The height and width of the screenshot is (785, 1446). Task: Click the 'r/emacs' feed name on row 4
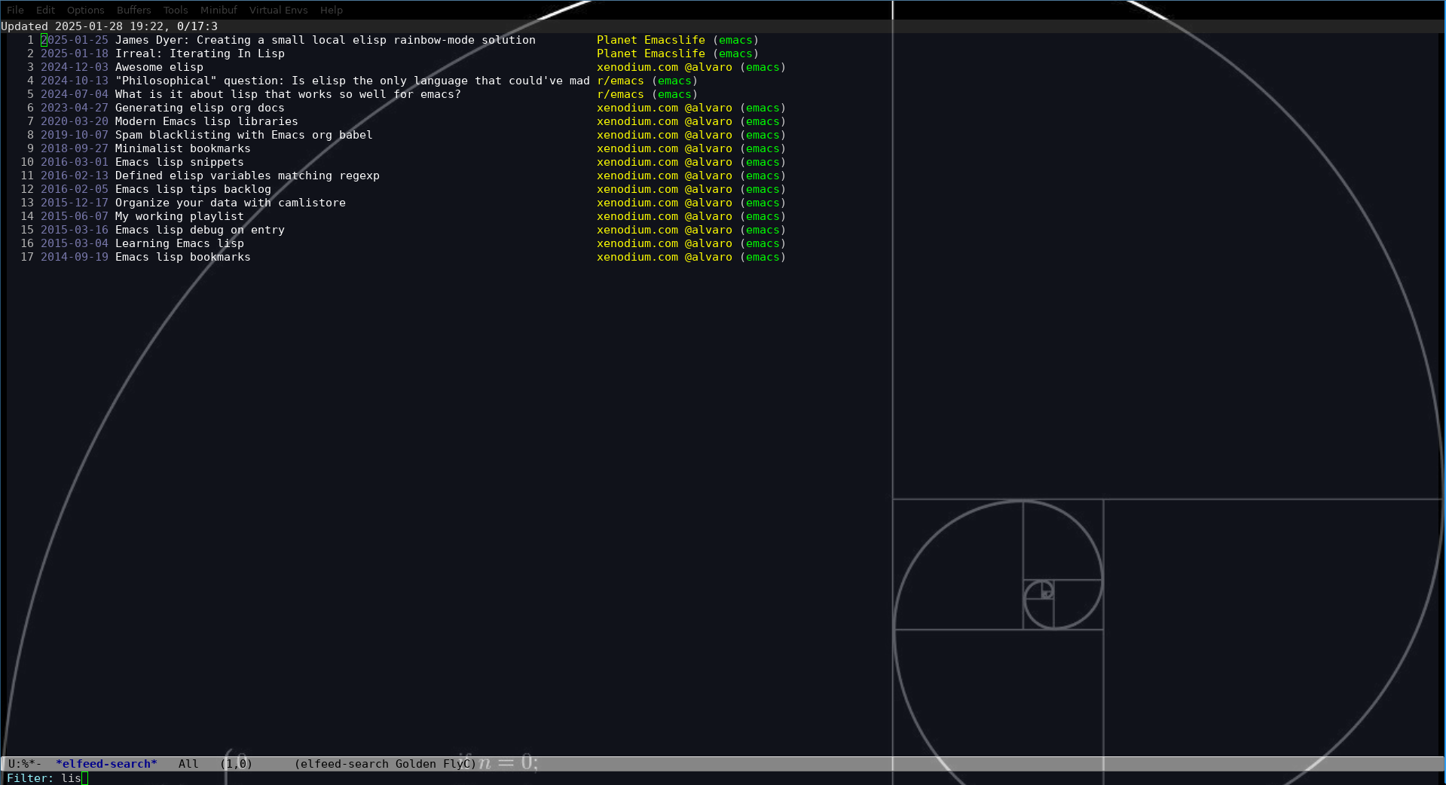(620, 81)
